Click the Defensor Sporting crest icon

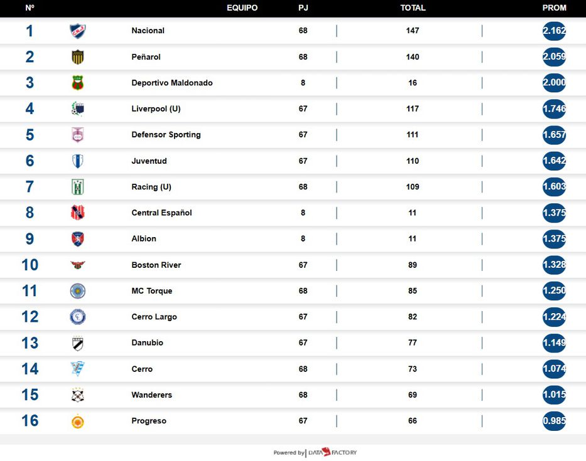(x=77, y=135)
